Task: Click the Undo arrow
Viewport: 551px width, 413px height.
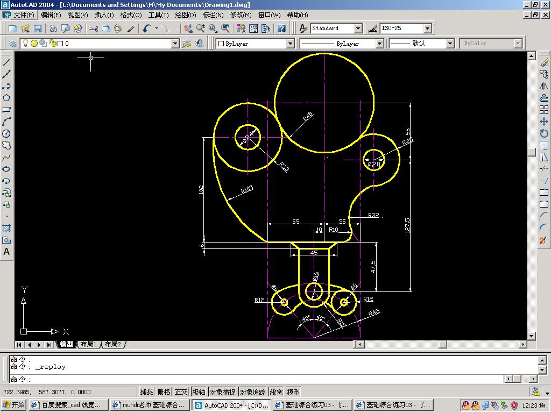Action: (x=146, y=29)
